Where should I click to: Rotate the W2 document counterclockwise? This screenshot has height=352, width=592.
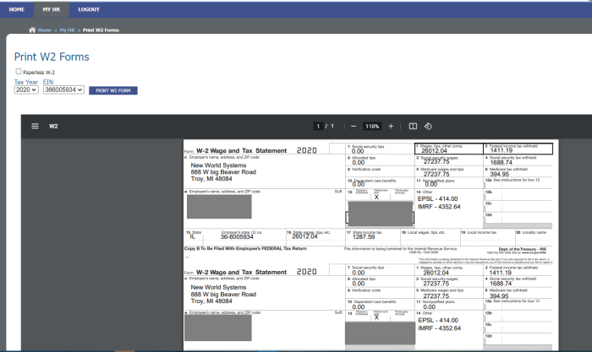428,126
